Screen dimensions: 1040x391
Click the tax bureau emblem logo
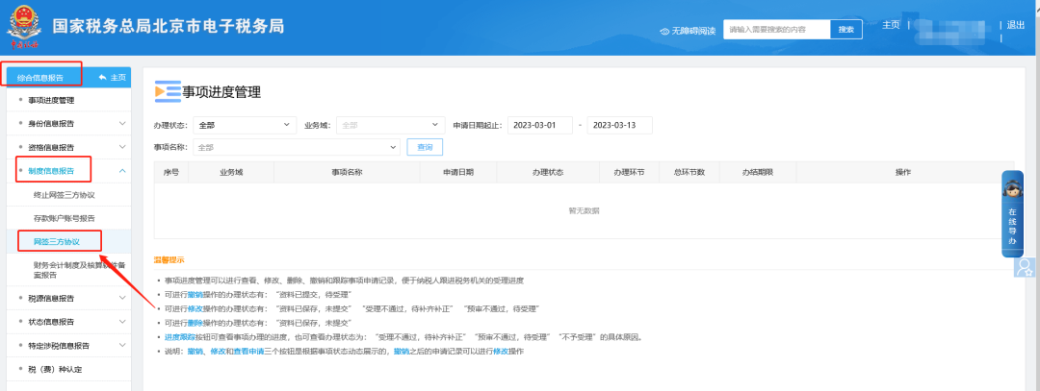click(x=21, y=27)
